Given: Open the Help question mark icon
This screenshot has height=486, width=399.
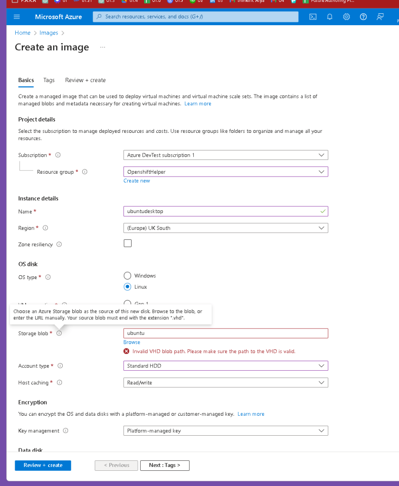Looking at the screenshot, I should pos(363,17).
